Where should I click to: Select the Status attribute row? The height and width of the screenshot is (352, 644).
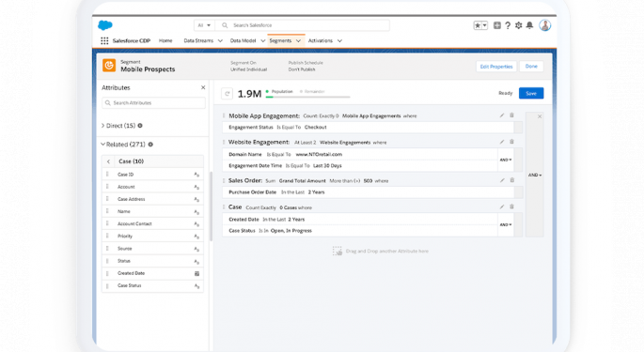click(153, 261)
